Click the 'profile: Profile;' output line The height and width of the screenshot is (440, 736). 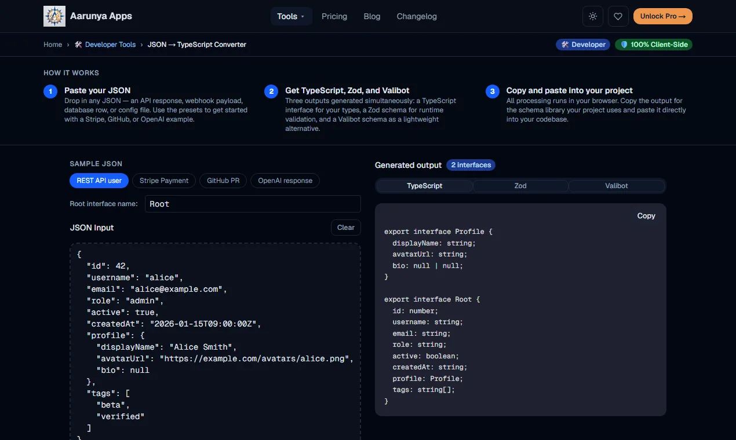[428, 379]
